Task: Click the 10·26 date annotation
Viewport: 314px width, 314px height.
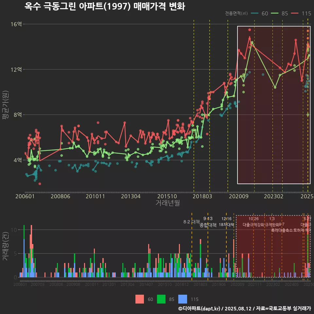Action: click(x=253, y=219)
